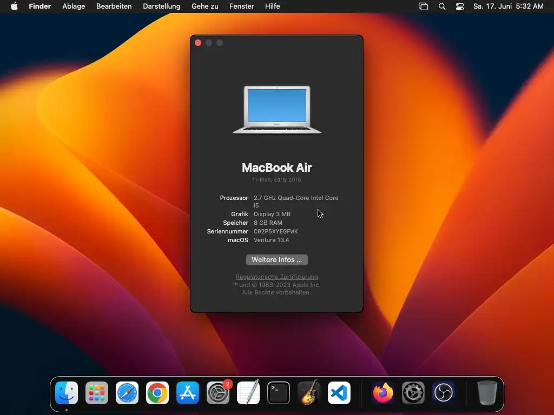Click the serial number C02P5XYEGFWK
554x415 pixels.
(275, 231)
